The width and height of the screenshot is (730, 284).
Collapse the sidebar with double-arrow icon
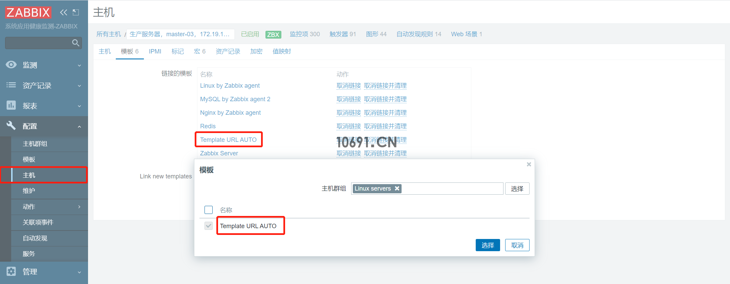click(x=63, y=13)
